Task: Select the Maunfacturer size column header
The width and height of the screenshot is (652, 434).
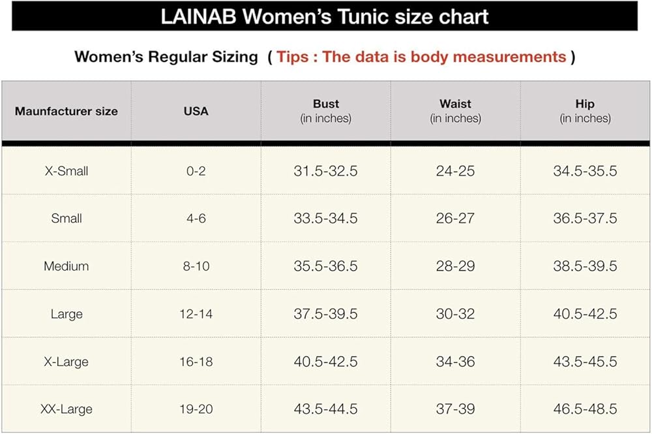Action: coord(67,111)
